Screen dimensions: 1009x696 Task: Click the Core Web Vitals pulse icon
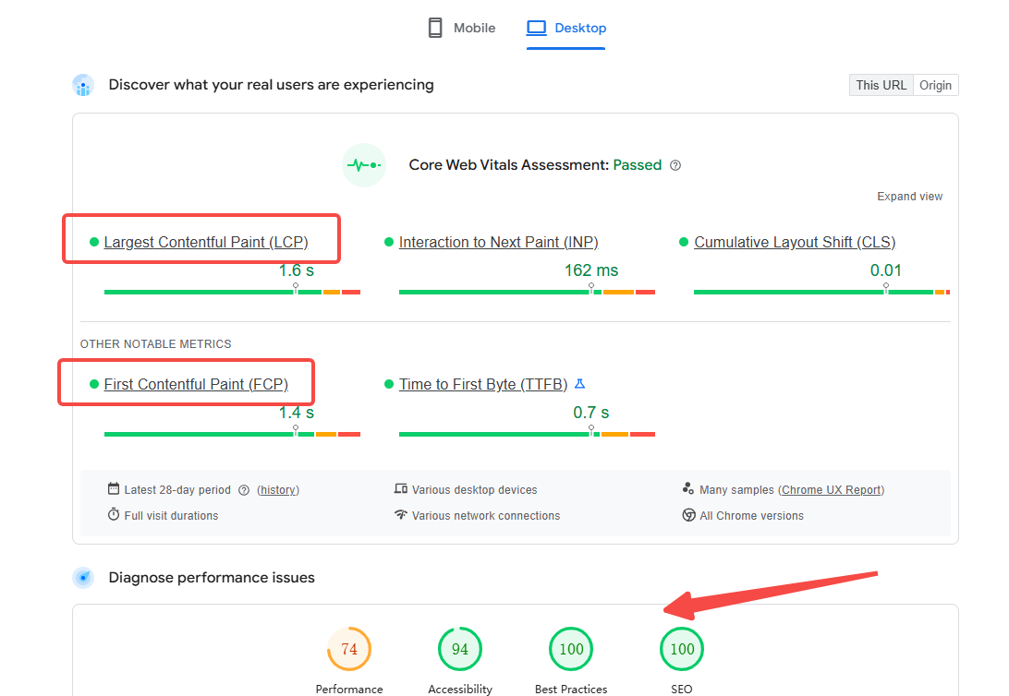363,165
